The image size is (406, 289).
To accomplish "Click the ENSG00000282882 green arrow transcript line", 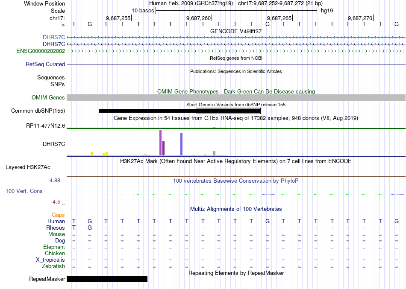I will pyautogui.click(x=236, y=51).
